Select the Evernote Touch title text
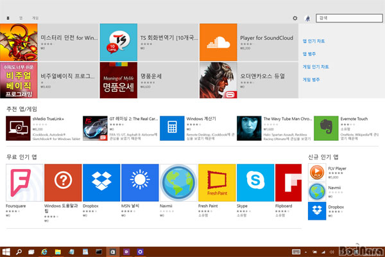Viewport: 385px width, 257px height. [354, 119]
